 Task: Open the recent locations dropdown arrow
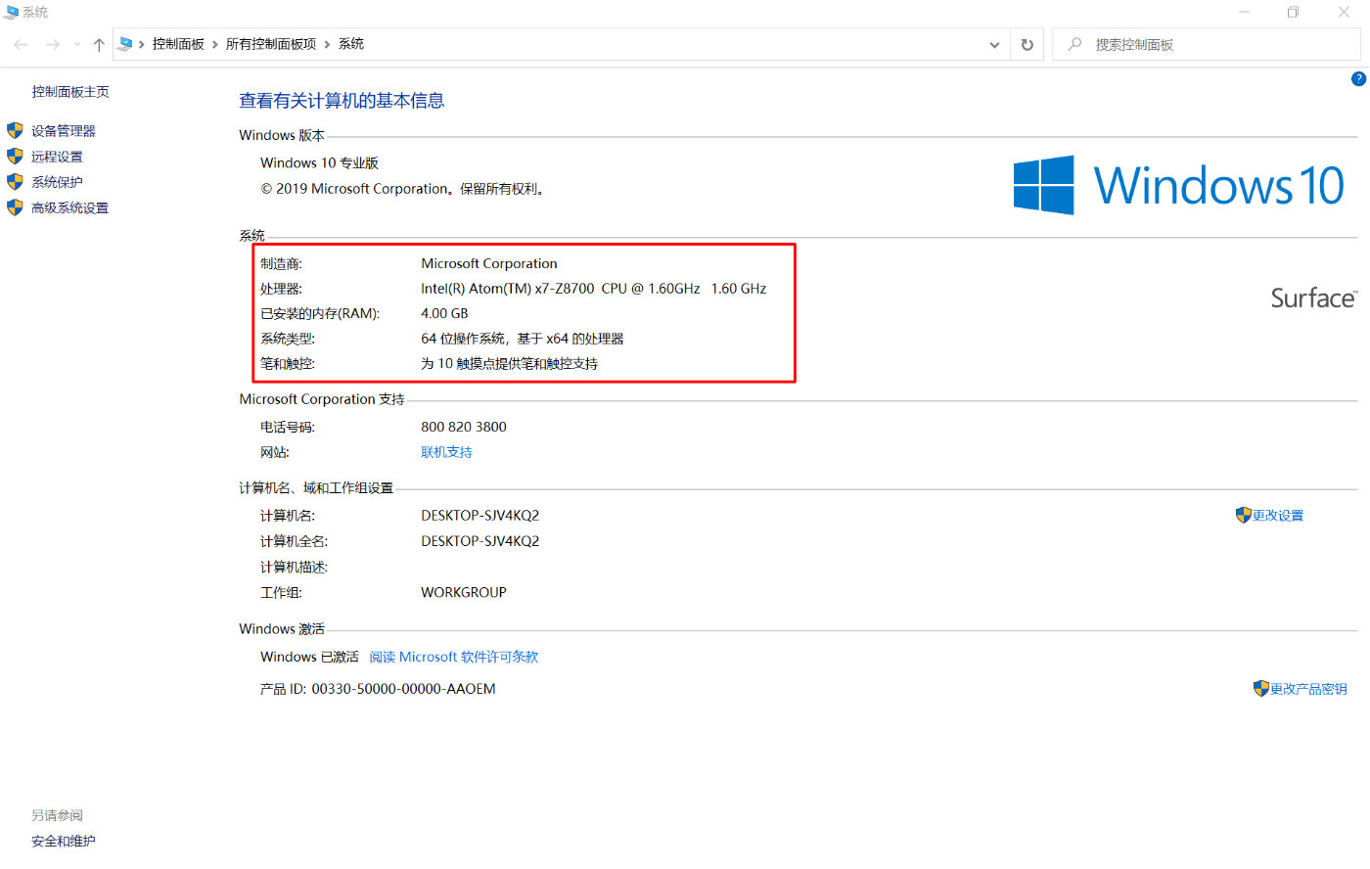coord(77,45)
